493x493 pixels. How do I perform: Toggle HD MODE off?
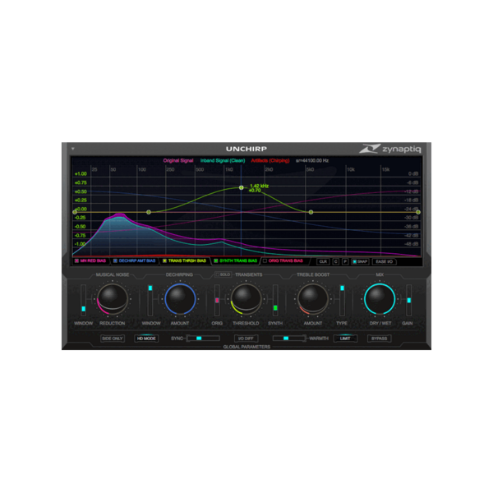146,339
